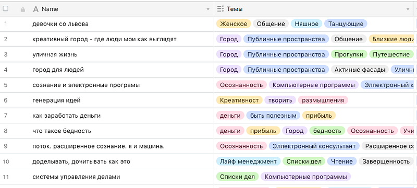The image size is (417, 188).
Task: Click the 'Танцующие' tag
Action: coord(346,24)
